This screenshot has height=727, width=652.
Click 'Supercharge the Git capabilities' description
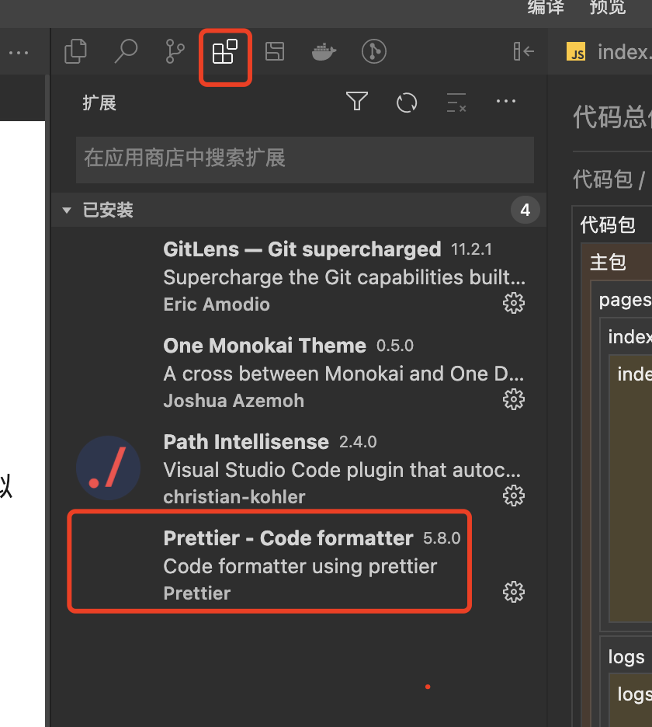coord(345,277)
